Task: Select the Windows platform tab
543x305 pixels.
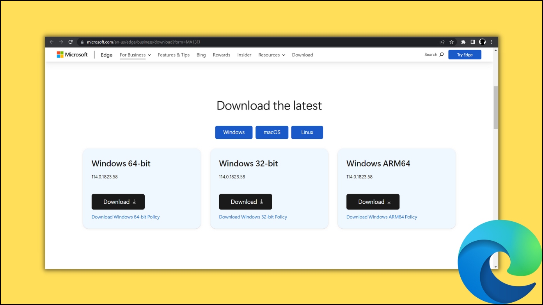Action: click(x=234, y=132)
